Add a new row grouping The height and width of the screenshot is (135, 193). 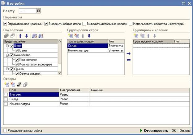click(x=70, y=36)
